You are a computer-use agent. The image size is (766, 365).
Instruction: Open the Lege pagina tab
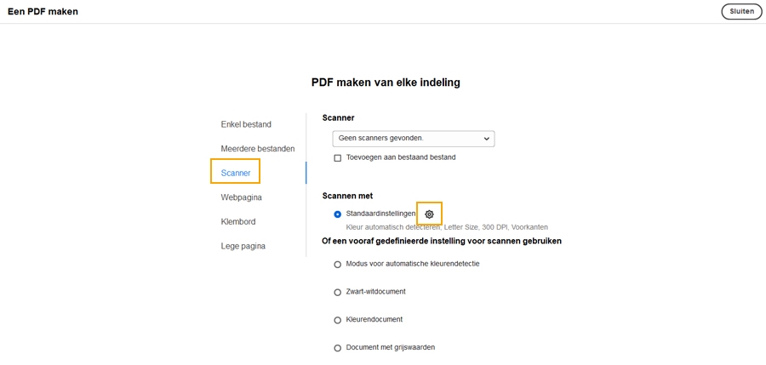coord(243,246)
